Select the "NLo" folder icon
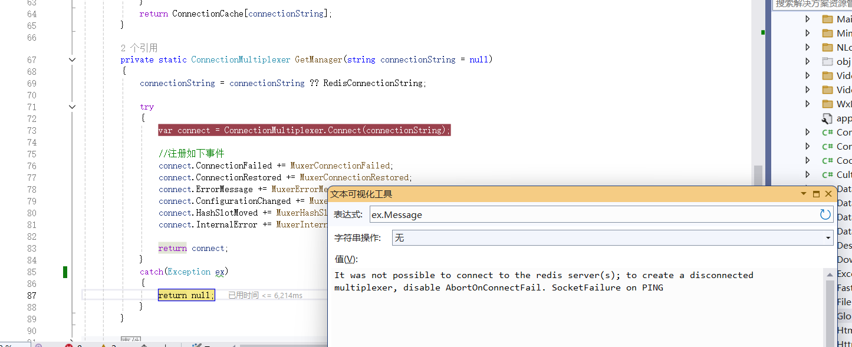852x347 pixels. 827,47
